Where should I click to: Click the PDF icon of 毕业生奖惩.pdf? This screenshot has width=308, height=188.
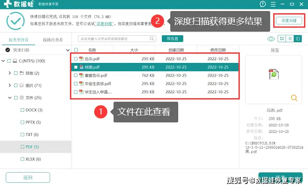tap(81, 84)
